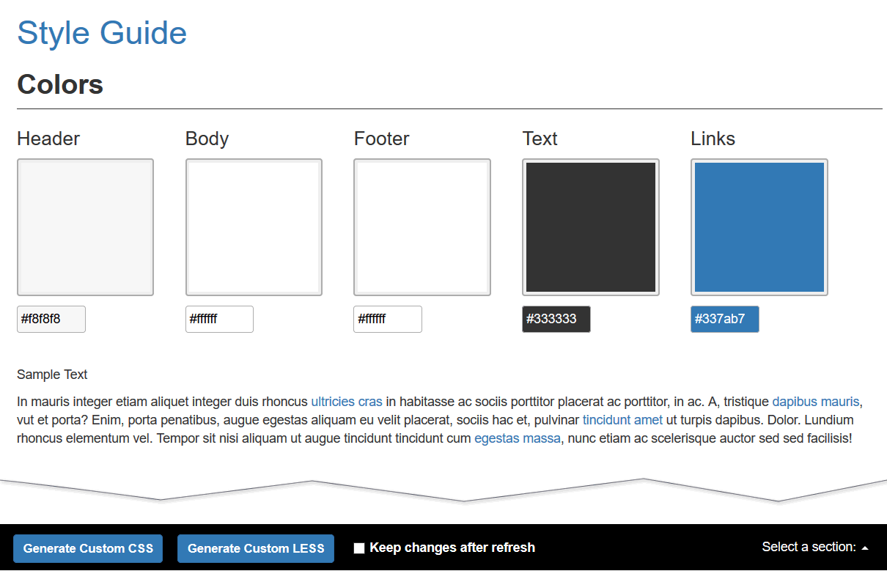
Task: Click the dark Text color swatch
Action: (x=591, y=227)
